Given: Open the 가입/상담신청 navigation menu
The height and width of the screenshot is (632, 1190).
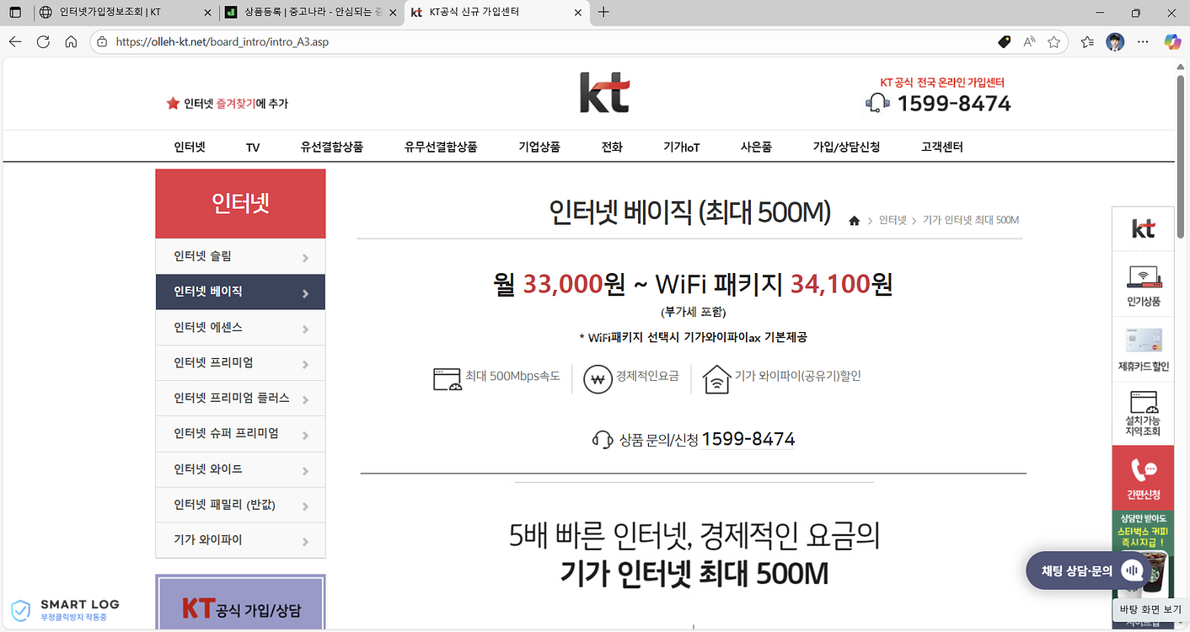Looking at the screenshot, I should coord(846,147).
